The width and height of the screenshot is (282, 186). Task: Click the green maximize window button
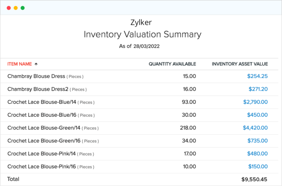click(x=22, y=8)
